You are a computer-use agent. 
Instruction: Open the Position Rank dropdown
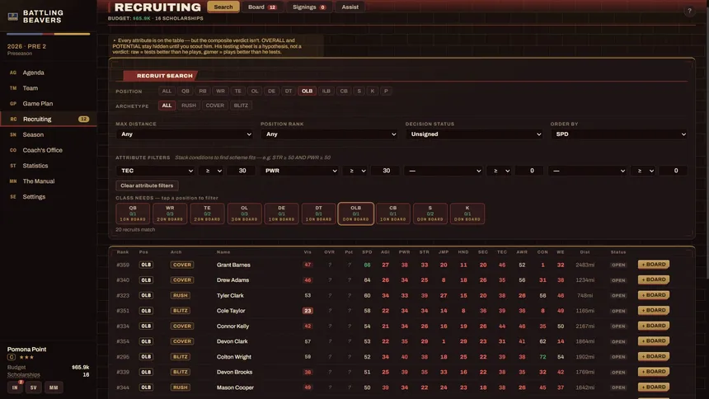[329, 134]
